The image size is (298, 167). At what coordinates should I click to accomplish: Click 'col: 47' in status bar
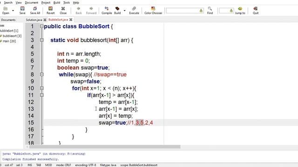[9, 165]
